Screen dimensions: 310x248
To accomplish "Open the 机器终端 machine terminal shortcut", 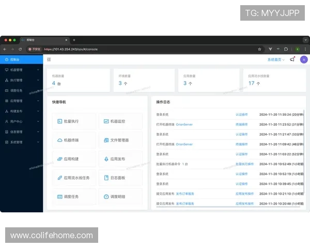I will 74,140.
